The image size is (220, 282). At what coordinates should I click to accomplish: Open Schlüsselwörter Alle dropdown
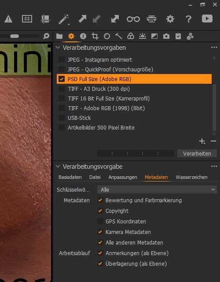(157, 189)
